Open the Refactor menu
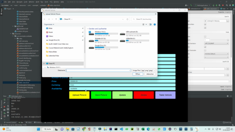 [32, 2]
